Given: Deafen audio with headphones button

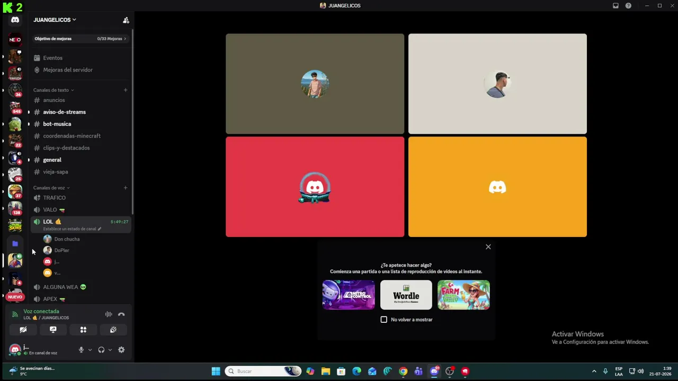Looking at the screenshot, I should (x=101, y=350).
